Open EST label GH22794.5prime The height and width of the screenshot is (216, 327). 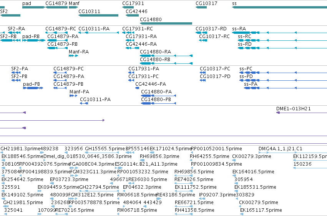[x=99, y=187]
